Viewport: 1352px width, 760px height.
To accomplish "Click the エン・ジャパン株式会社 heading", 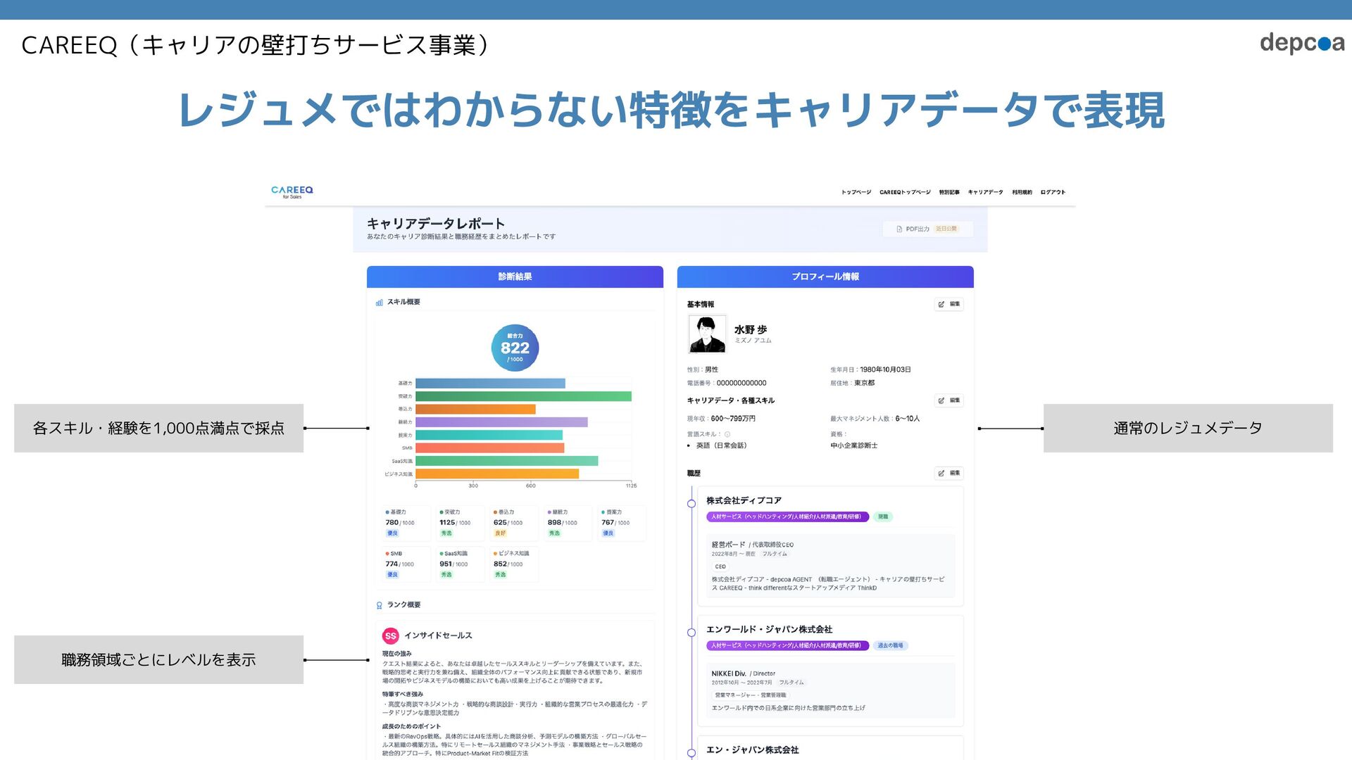I will pyautogui.click(x=752, y=750).
